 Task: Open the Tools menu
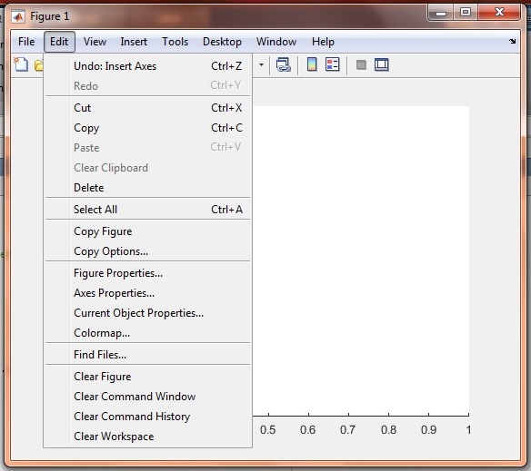tap(175, 42)
